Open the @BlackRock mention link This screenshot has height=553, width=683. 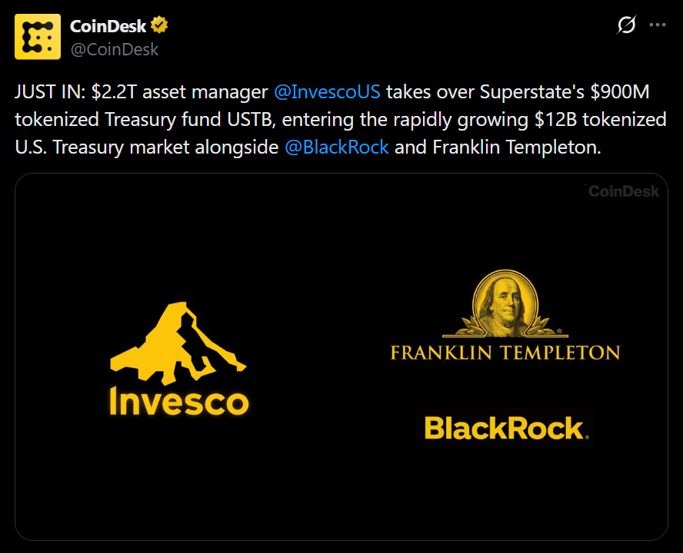tap(337, 146)
